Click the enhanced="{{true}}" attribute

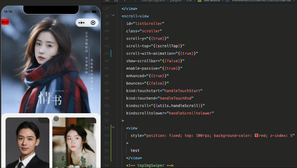tap(147, 76)
